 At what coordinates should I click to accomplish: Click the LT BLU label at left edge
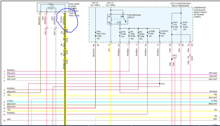[x=10, y=101]
